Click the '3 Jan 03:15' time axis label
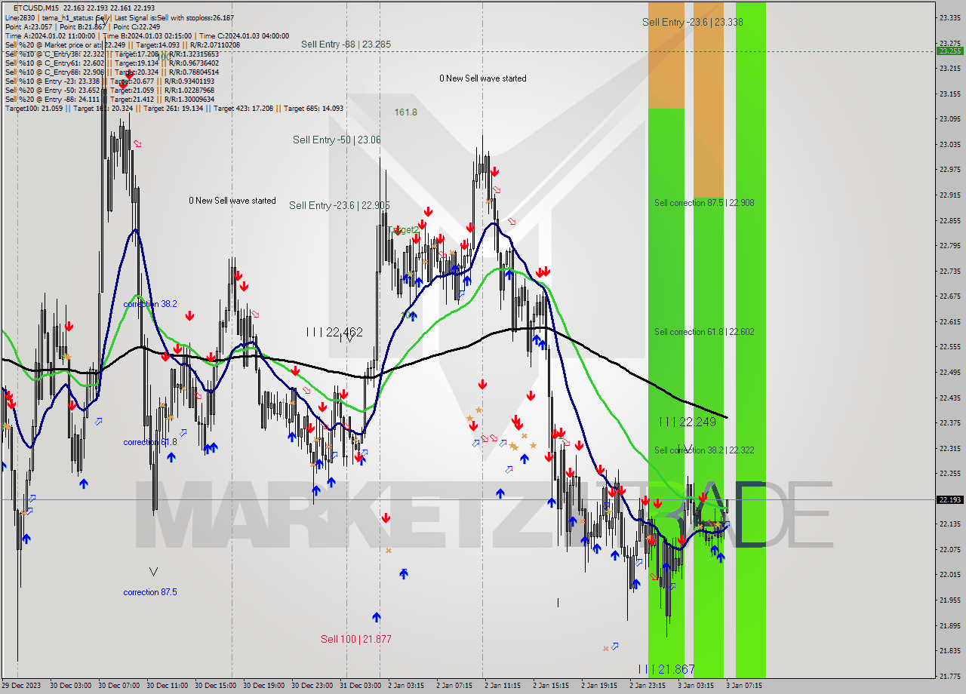Image resolution: width=966 pixels, height=694 pixels. coord(696,686)
